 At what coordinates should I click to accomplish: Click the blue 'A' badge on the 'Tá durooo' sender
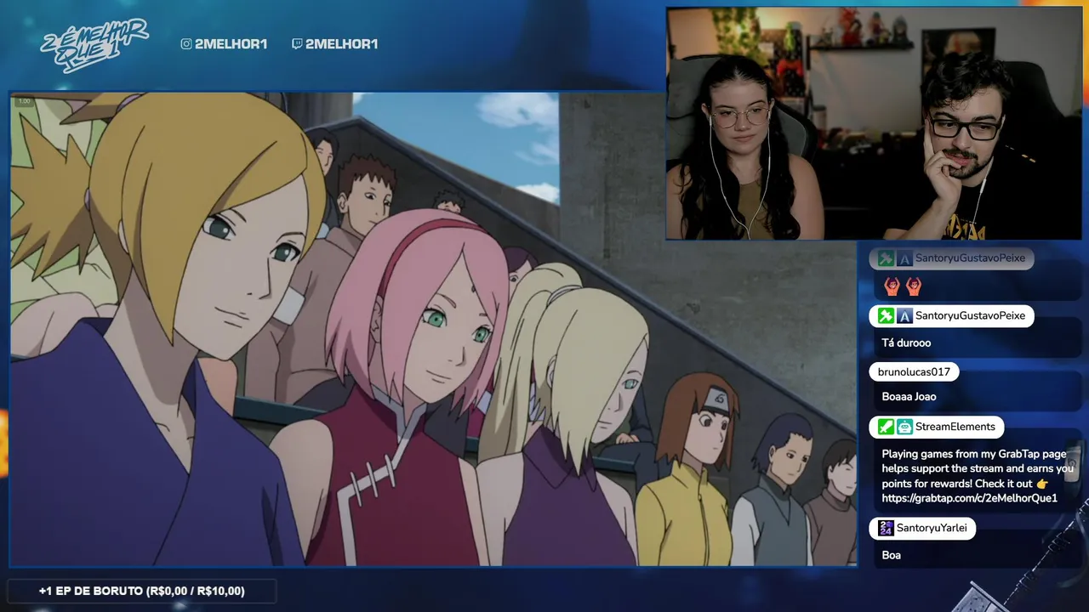point(904,315)
